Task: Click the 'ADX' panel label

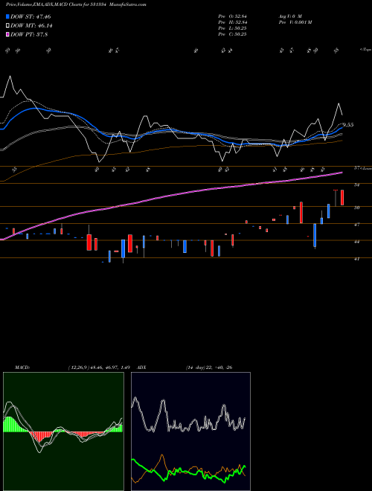Action: click(142, 368)
